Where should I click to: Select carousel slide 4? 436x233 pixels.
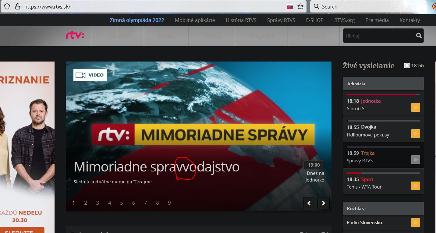[x=110, y=203]
